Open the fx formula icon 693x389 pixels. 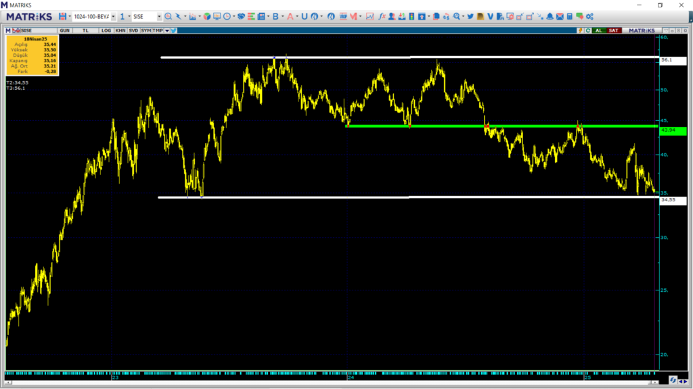tap(382, 16)
